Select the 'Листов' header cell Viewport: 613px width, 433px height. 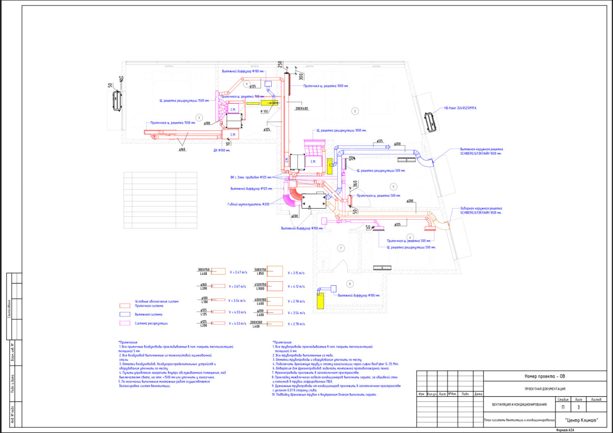click(596, 400)
